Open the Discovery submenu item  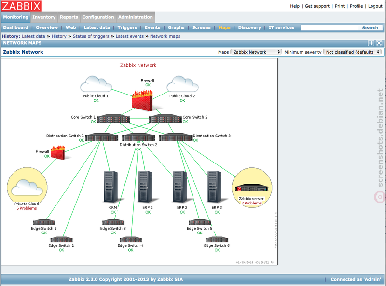[249, 27]
